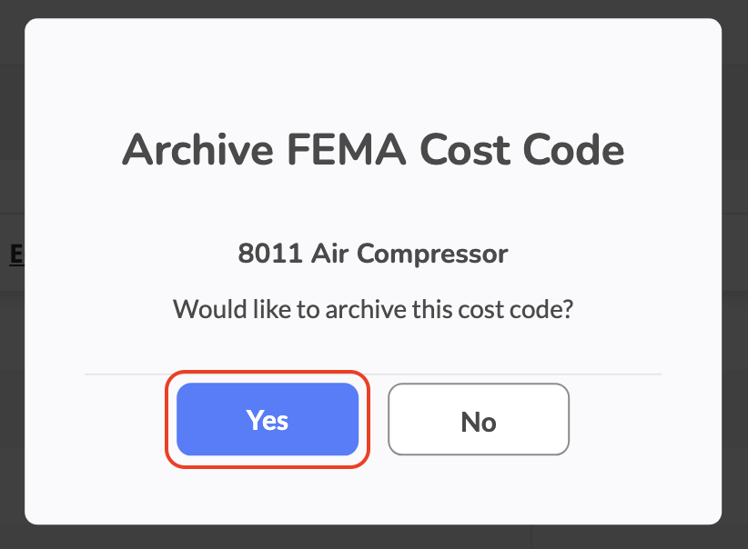The width and height of the screenshot is (748, 549).
Task: Click the No button
Action: tap(479, 419)
